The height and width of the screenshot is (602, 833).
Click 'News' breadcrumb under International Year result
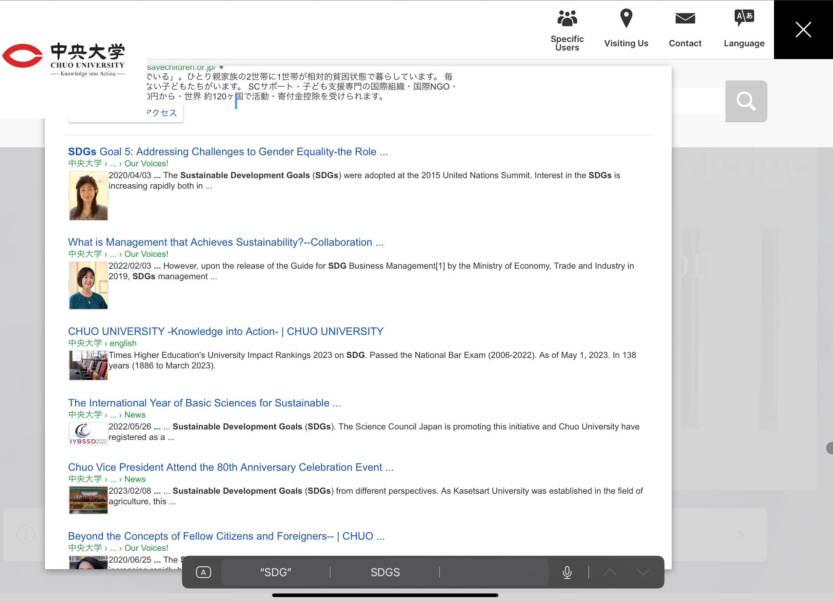pyautogui.click(x=135, y=415)
